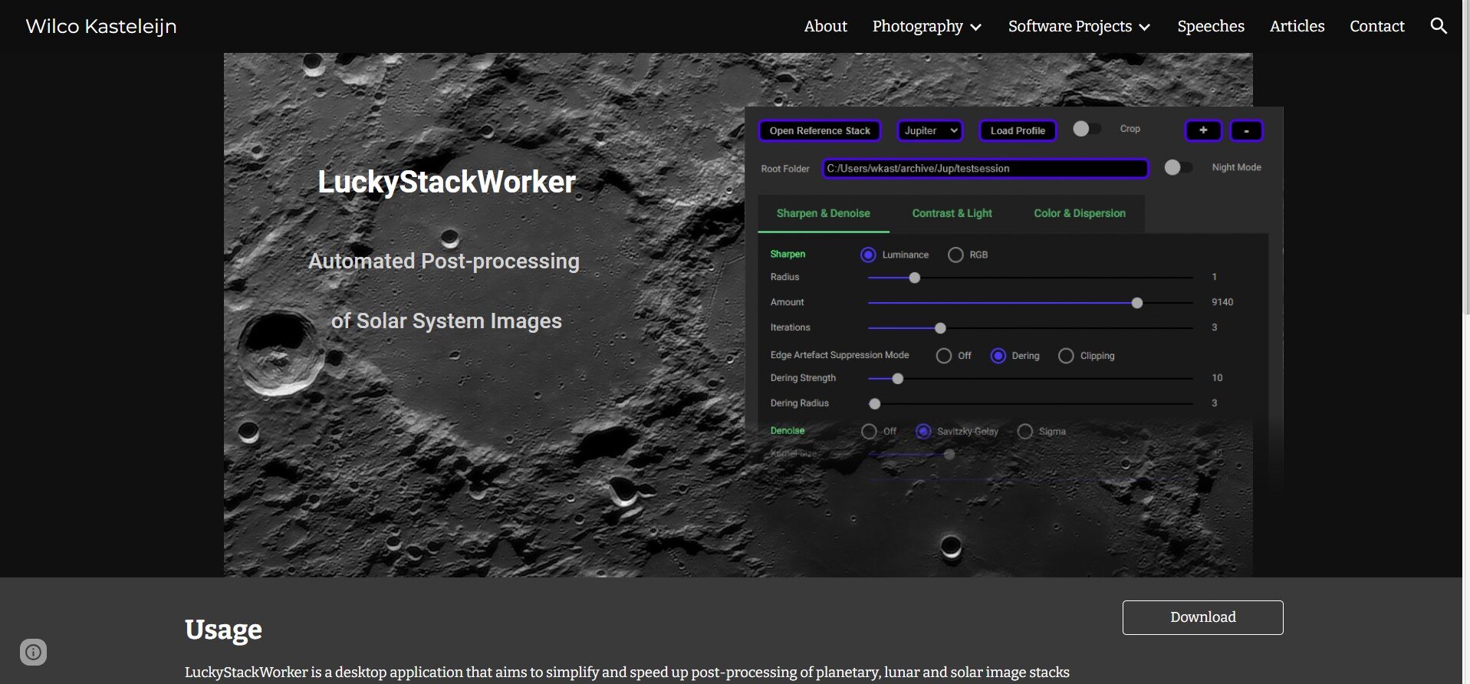
Task: Switch to Sharpen & Denoise tab
Action: (x=824, y=213)
